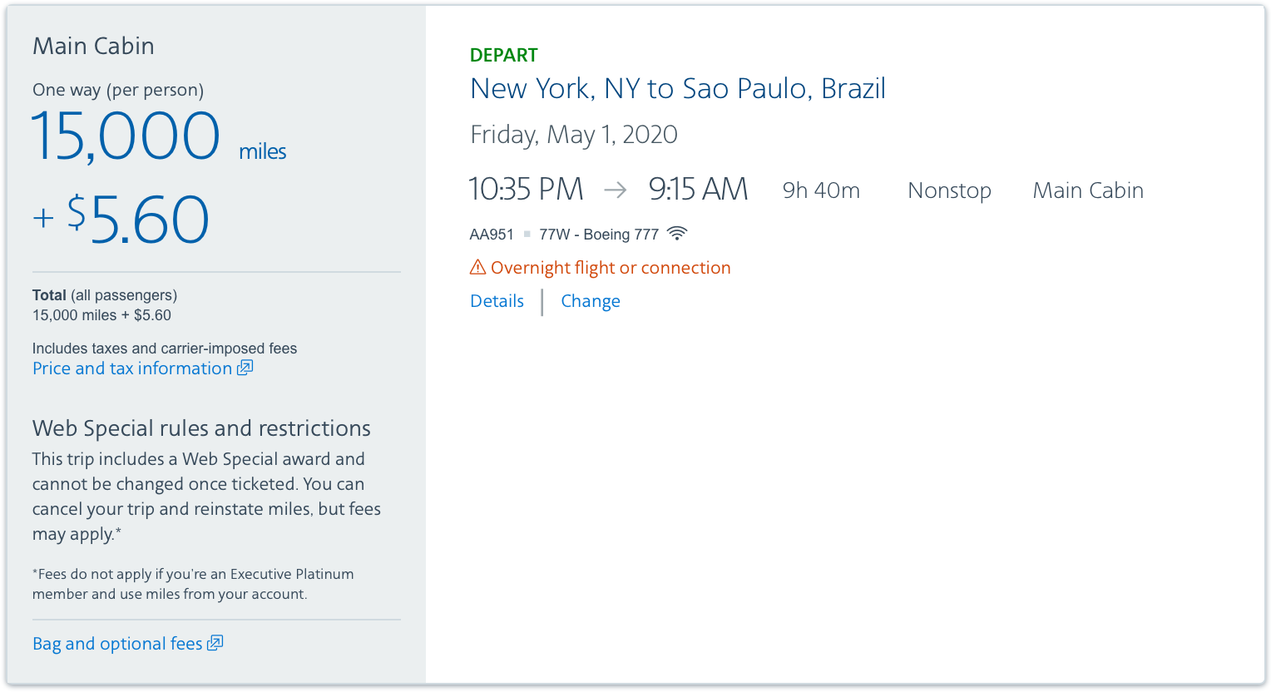Click the AA951 flight number
The image size is (1271, 692).
click(x=492, y=235)
